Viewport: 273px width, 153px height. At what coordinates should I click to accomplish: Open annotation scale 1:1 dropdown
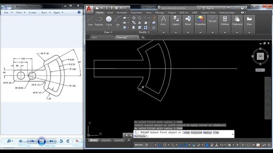coord(223,145)
